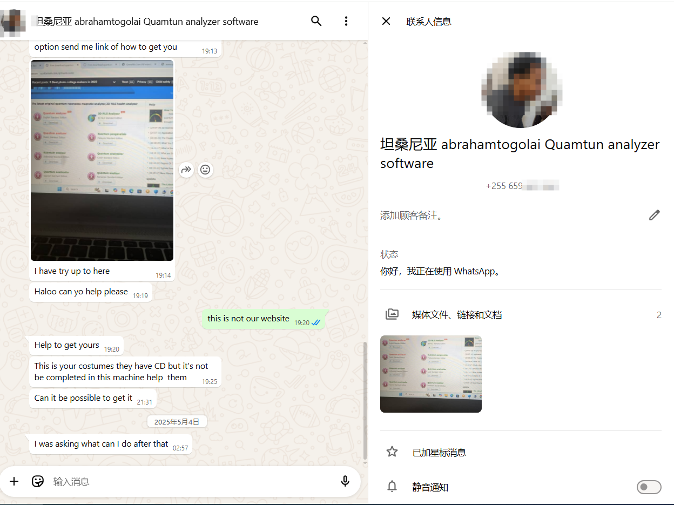Toggle mute notifications switch
This screenshot has width=674, height=505.
pos(649,487)
